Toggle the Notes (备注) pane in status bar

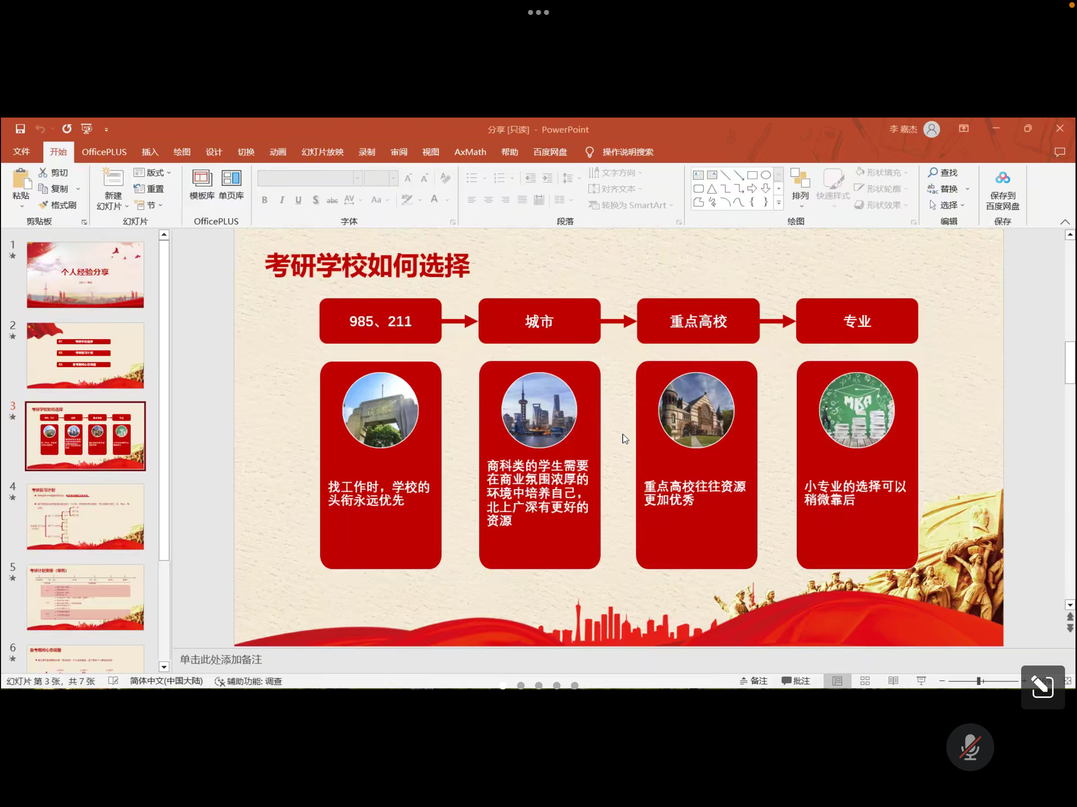point(753,681)
